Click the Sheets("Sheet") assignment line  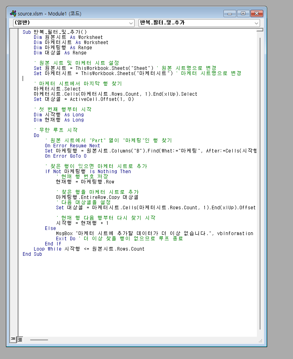click(x=125, y=68)
